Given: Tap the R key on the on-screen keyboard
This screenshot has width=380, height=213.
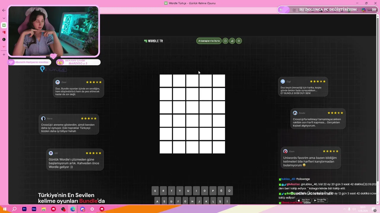Looking at the screenshot, I should point(163,191).
